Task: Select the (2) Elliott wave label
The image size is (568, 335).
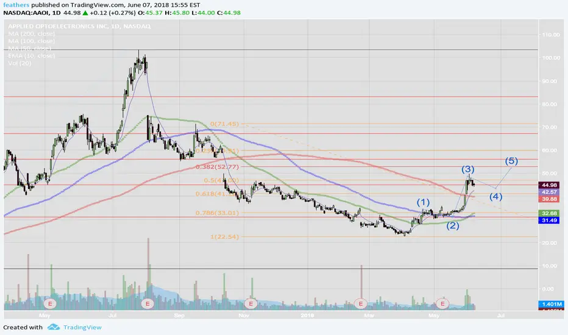Action: [x=452, y=225]
